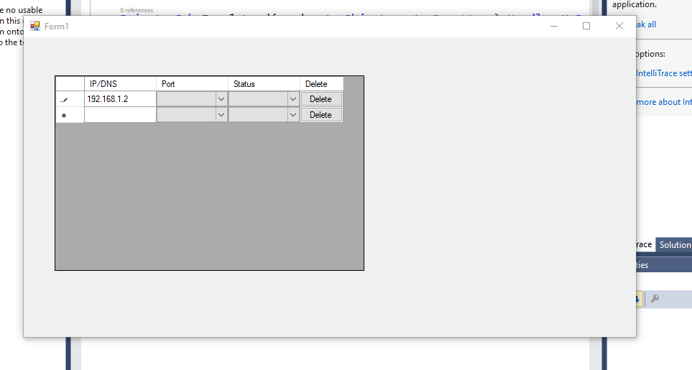Open Port dropdown in the new row

tap(221, 115)
